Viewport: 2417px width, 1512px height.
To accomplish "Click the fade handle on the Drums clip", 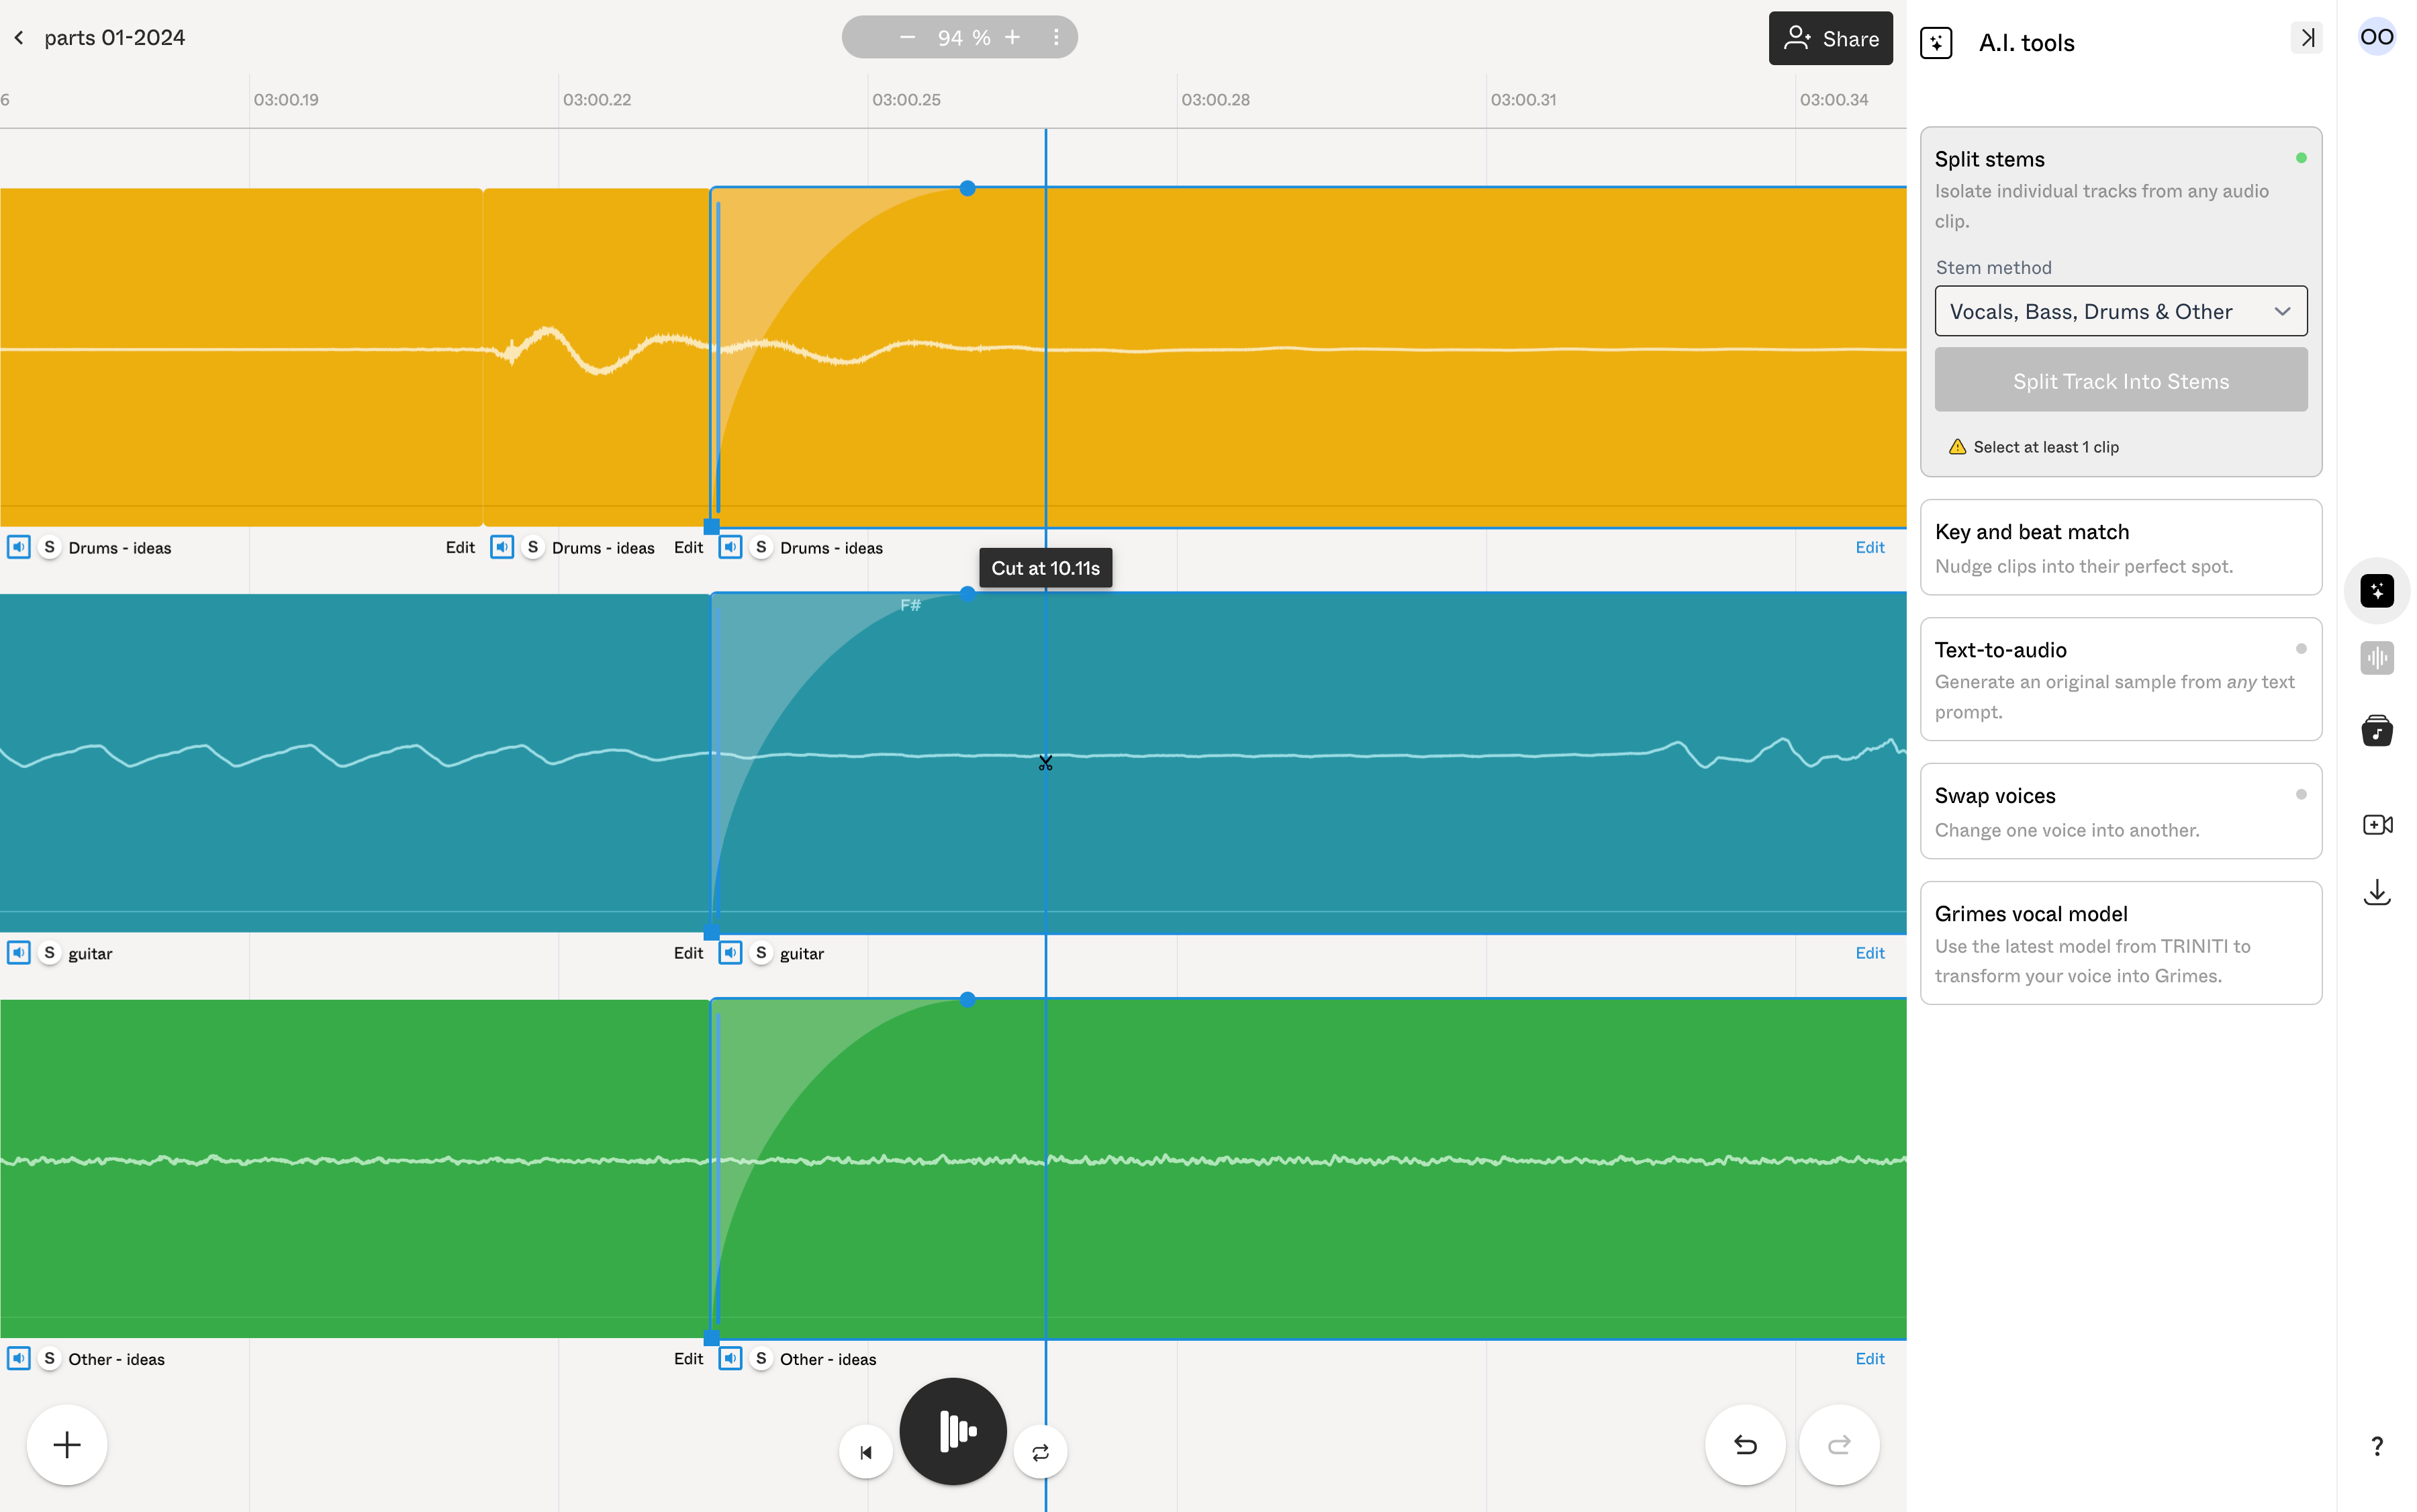I will click(967, 188).
